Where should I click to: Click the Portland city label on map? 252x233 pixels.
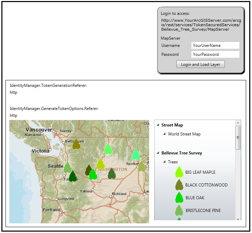(x=51, y=210)
